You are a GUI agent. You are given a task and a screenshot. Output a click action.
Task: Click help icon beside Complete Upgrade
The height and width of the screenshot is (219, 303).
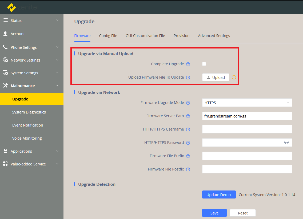(188, 64)
